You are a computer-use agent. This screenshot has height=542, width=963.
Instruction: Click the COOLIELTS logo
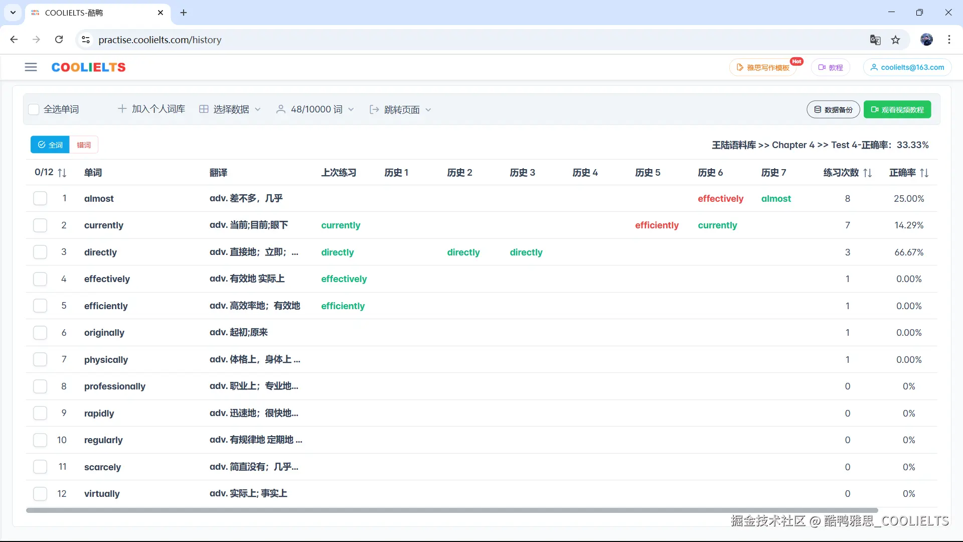pyautogui.click(x=88, y=67)
